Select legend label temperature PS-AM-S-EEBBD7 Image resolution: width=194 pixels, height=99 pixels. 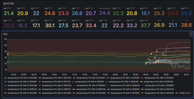click(160, 85)
